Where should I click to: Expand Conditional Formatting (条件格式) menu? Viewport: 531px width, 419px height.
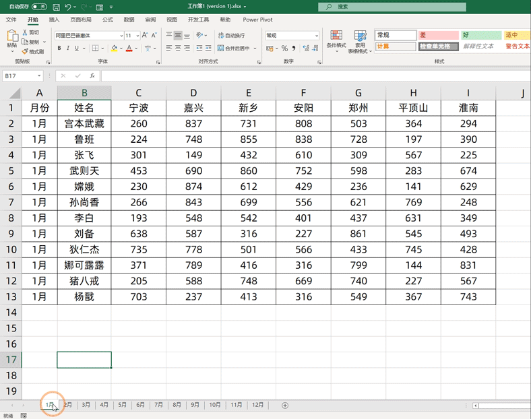point(336,42)
